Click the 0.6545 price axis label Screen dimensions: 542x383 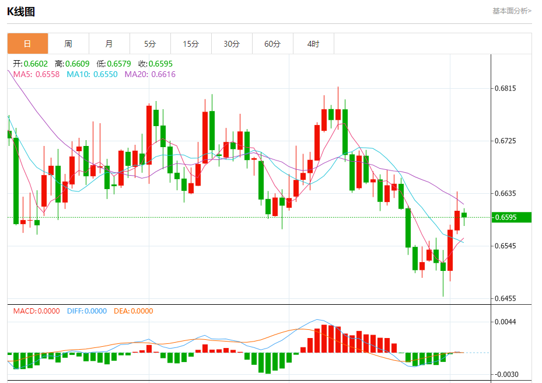(x=505, y=246)
